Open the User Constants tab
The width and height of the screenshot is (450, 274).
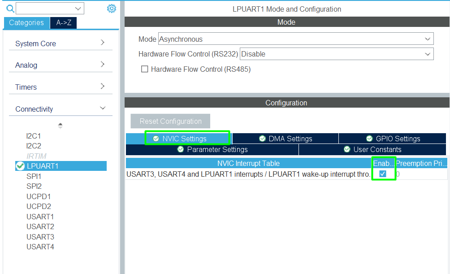tap(372, 149)
